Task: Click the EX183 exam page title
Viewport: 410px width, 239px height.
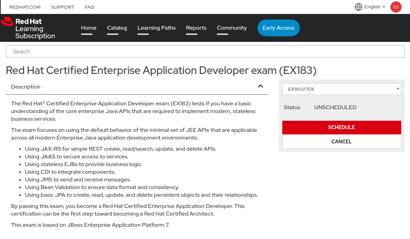Action: pyautogui.click(x=161, y=70)
